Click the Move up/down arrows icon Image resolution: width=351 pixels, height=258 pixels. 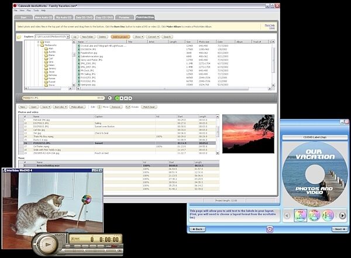(x=99, y=107)
